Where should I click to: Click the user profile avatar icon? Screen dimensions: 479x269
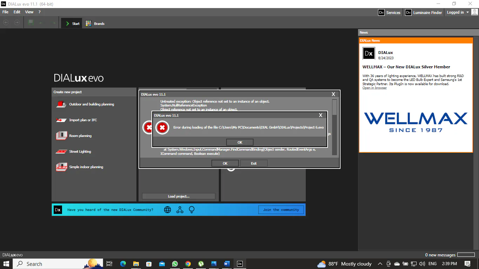(474, 12)
